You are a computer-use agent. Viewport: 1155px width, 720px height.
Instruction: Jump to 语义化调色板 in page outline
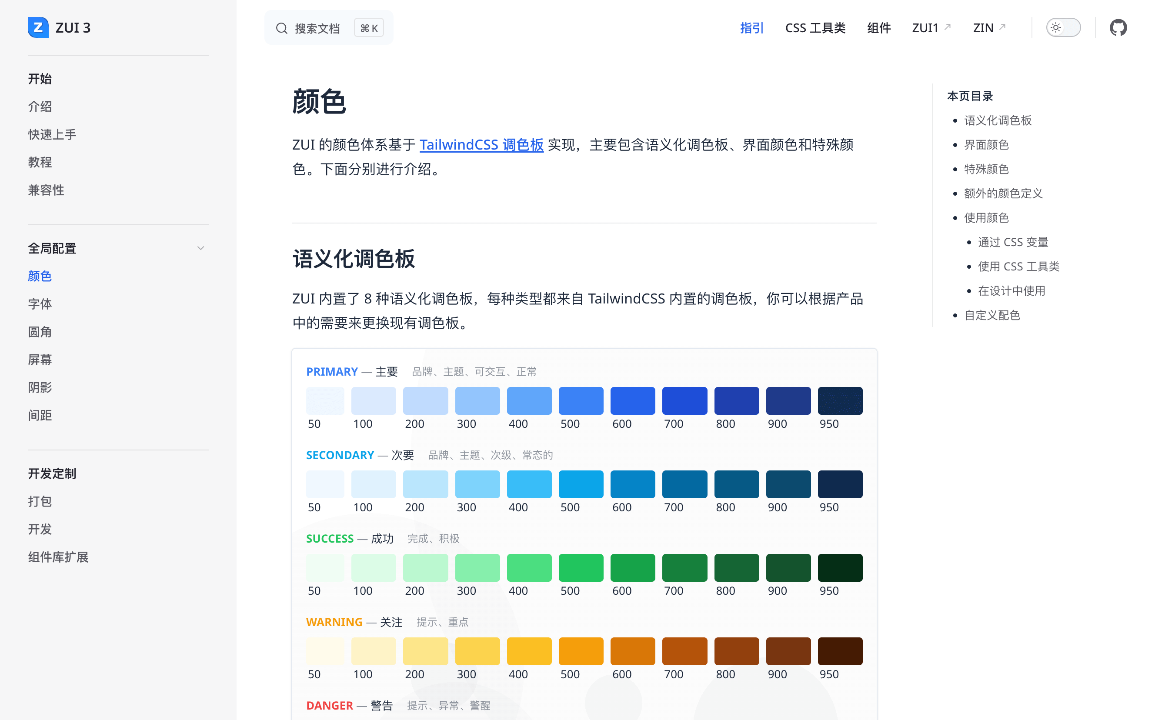(998, 120)
